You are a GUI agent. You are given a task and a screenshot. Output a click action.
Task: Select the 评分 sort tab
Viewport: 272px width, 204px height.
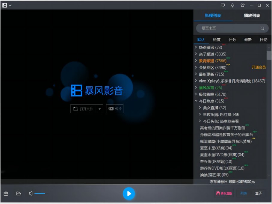tap(232, 39)
